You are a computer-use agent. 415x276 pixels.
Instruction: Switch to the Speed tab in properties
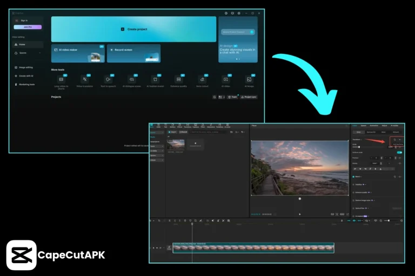pyautogui.click(x=364, y=126)
